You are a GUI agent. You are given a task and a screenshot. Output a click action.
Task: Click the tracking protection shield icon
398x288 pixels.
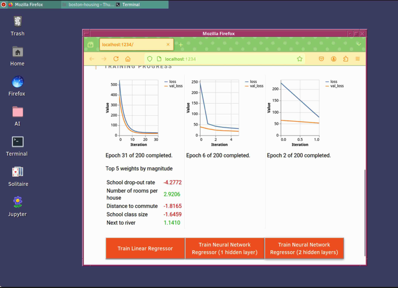[150, 59]
